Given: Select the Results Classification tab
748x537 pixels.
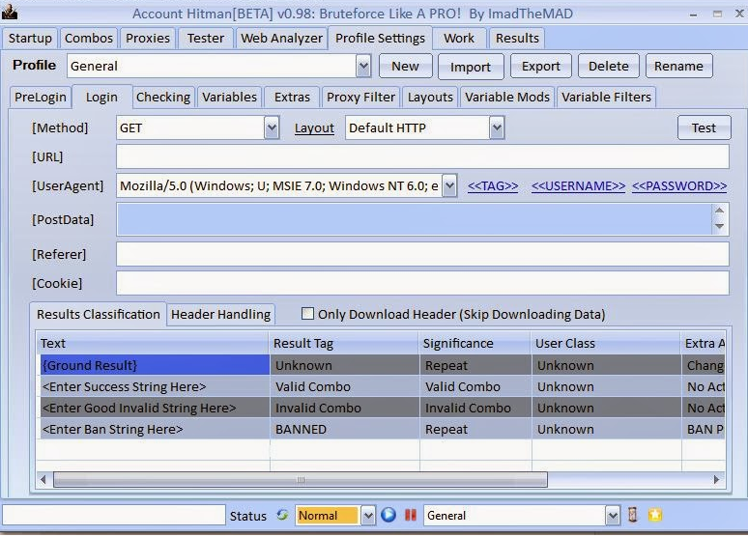Looking at the screenshot, I should [x=99, y=314].
